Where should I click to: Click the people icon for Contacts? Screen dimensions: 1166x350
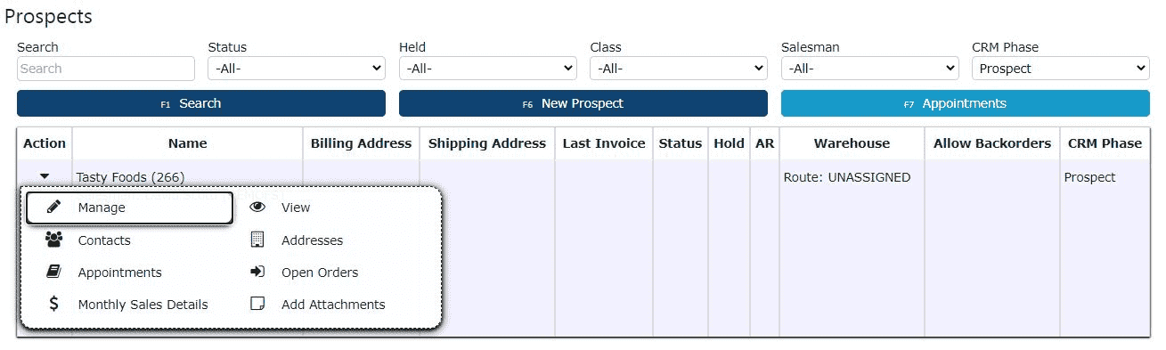[x=53, y=240]
